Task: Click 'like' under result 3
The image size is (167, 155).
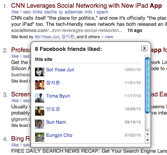Action: [x=15, y=101]
